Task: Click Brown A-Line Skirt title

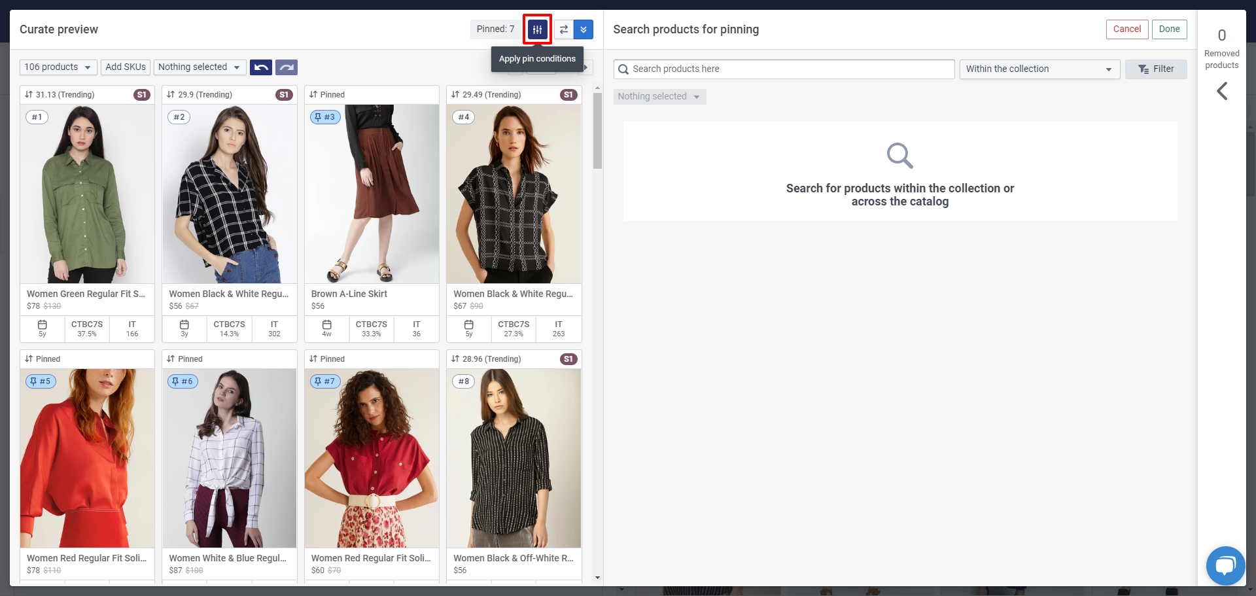Action: pyautogui.click(x=349, y=294)
